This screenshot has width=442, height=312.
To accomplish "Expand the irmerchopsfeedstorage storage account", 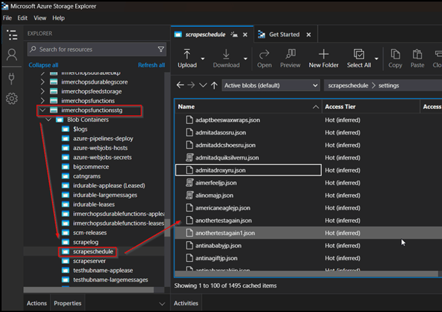I will 42,91.
